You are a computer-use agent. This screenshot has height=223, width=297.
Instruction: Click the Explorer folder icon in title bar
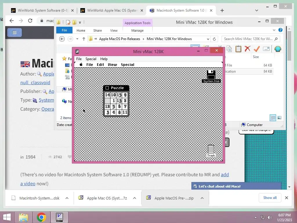59,22
